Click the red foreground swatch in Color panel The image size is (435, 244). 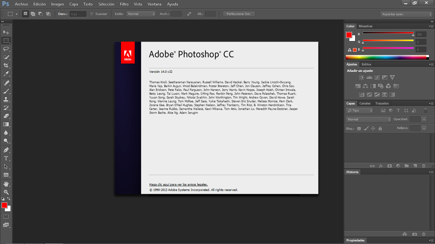(349, 35)
